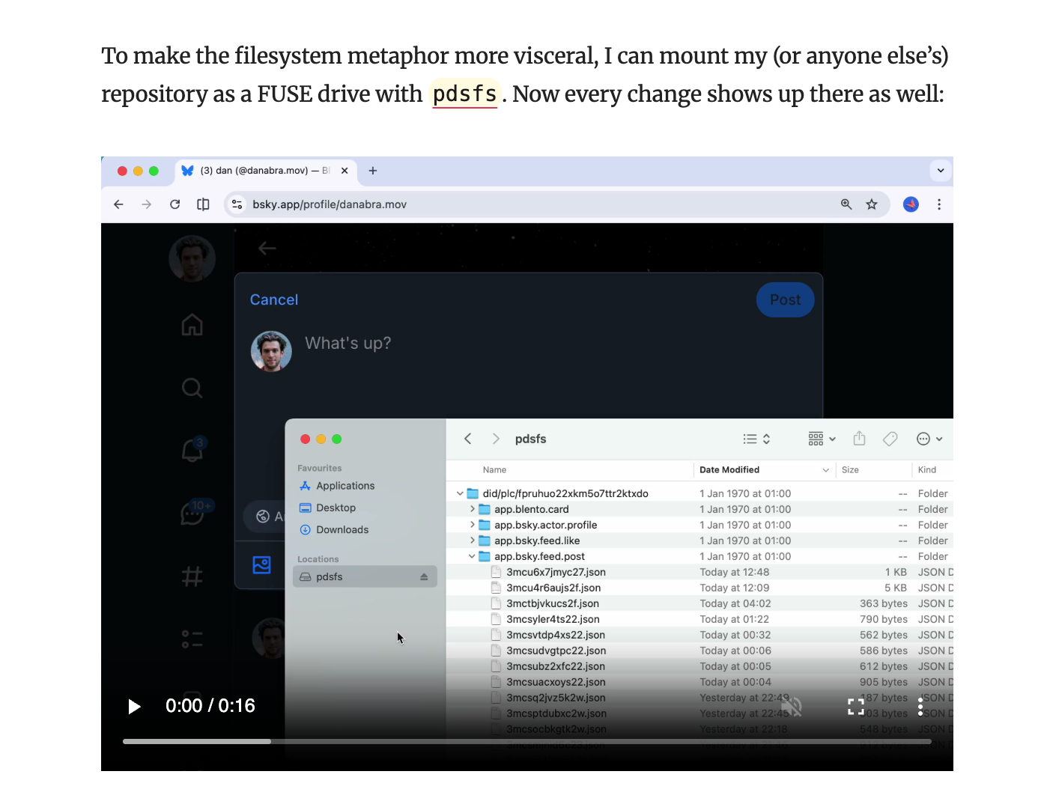Open tab search dropdown arrow
Viewport: 1047px width, 810px height.
(x=941, y=171)
